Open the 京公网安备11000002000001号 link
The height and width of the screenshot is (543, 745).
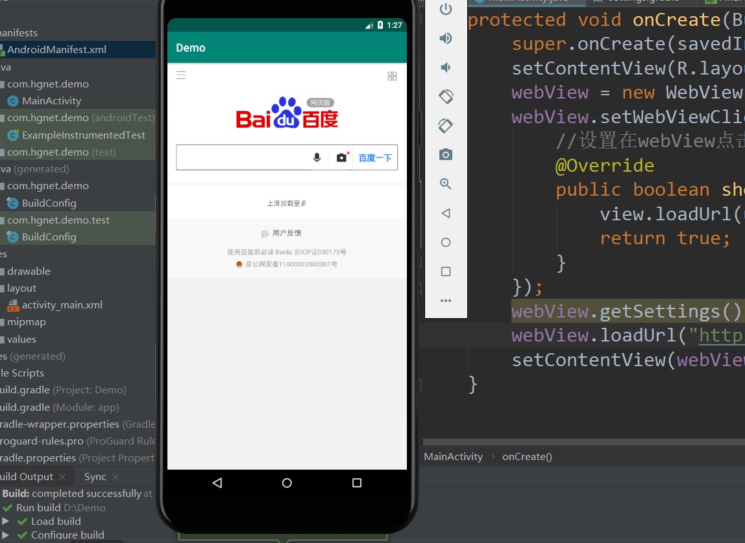(x=287, y=264)
